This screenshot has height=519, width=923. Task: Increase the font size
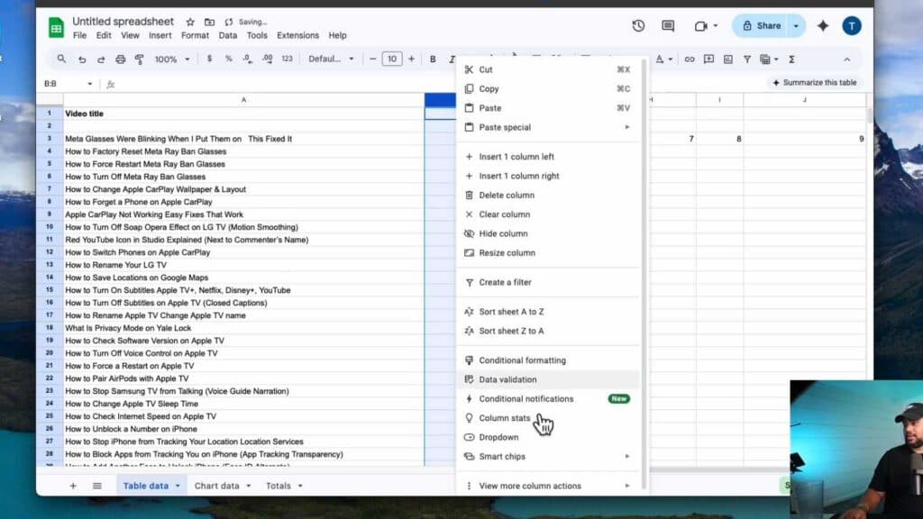point(411,59)
